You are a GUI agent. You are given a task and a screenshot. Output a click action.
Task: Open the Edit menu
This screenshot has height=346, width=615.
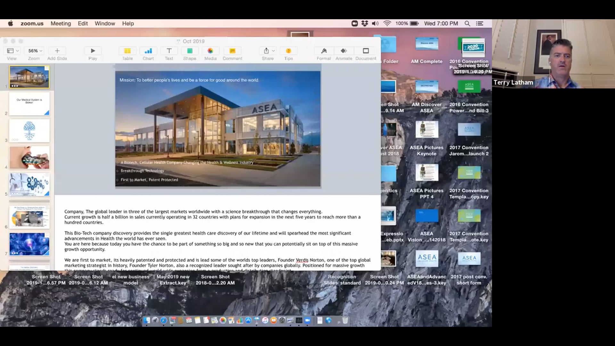click(83, 23)
